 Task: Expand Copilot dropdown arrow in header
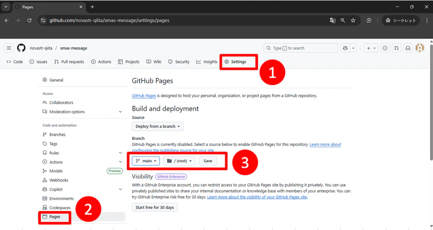click(x=353, y=48)
